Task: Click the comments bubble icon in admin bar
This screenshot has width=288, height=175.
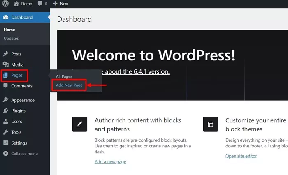Action: click(x=40, y=3)
